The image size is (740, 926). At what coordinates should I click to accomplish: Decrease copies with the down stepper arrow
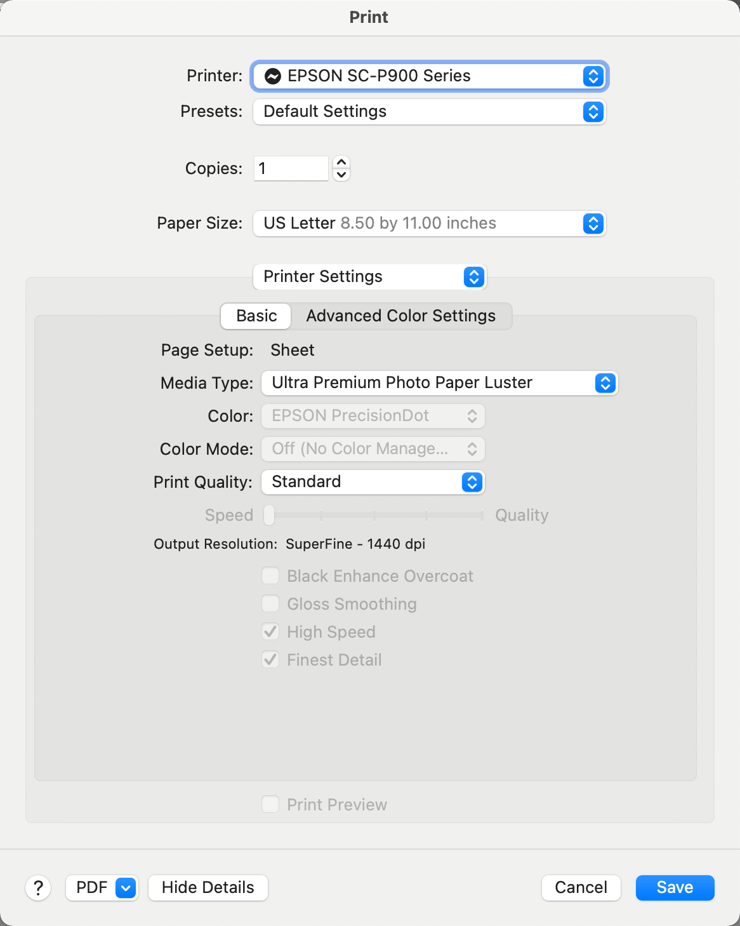(341, 175)
